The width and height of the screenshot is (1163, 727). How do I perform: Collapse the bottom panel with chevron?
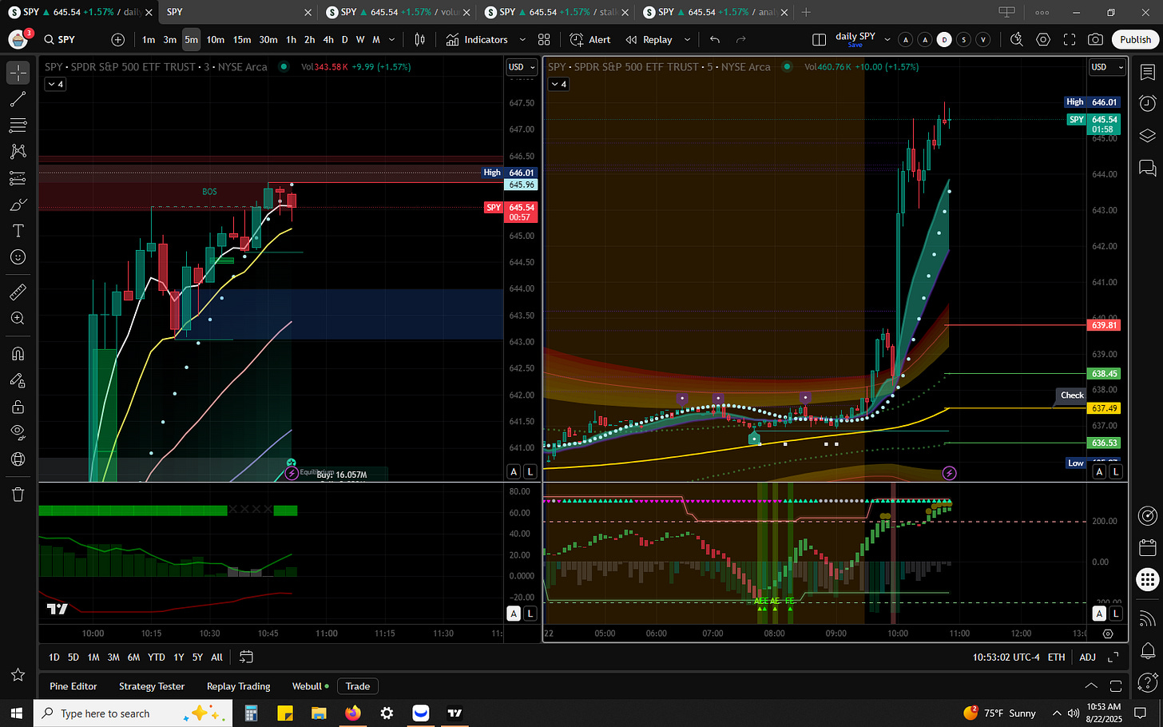[x=1091, y=686]
